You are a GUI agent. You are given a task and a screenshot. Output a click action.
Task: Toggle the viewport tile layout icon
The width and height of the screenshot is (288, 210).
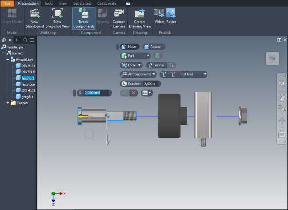point(279,40)
